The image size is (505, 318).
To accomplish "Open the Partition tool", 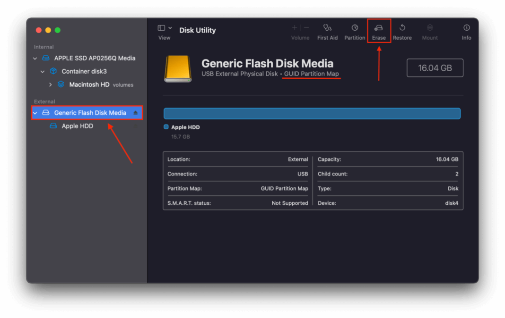I will pyautogui.click(x=354, y=31).
